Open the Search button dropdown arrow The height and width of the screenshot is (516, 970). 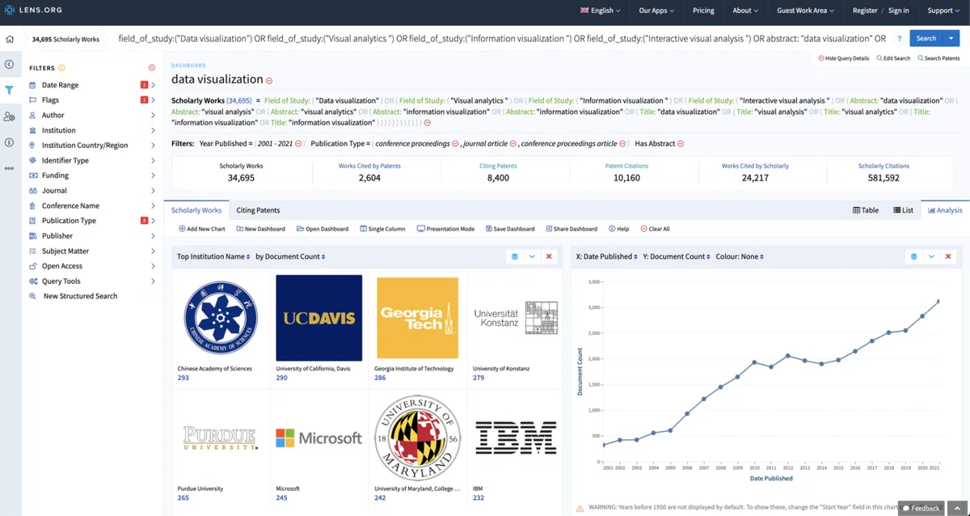(x=951, y=39)
